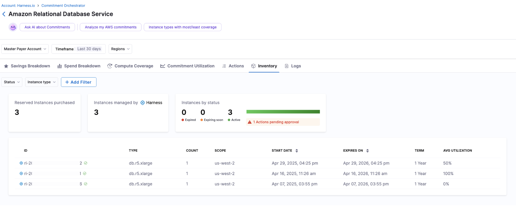Click the sort arrows beside Start Date
Viewport: 516px width, 207px height.
297,151
